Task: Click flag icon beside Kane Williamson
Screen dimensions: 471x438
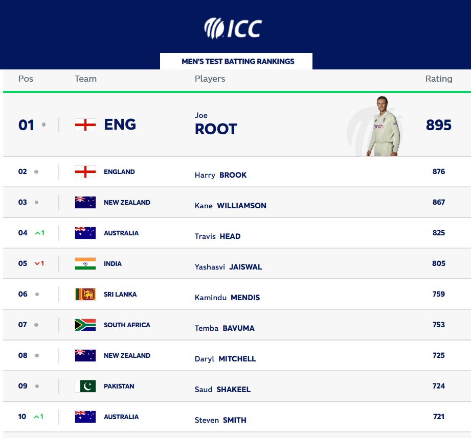Action: tap(85, 202)
